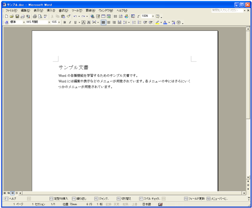Open the font color palette arrow
252x208 pixels.
pyautogui.click(x=169, y=22)
